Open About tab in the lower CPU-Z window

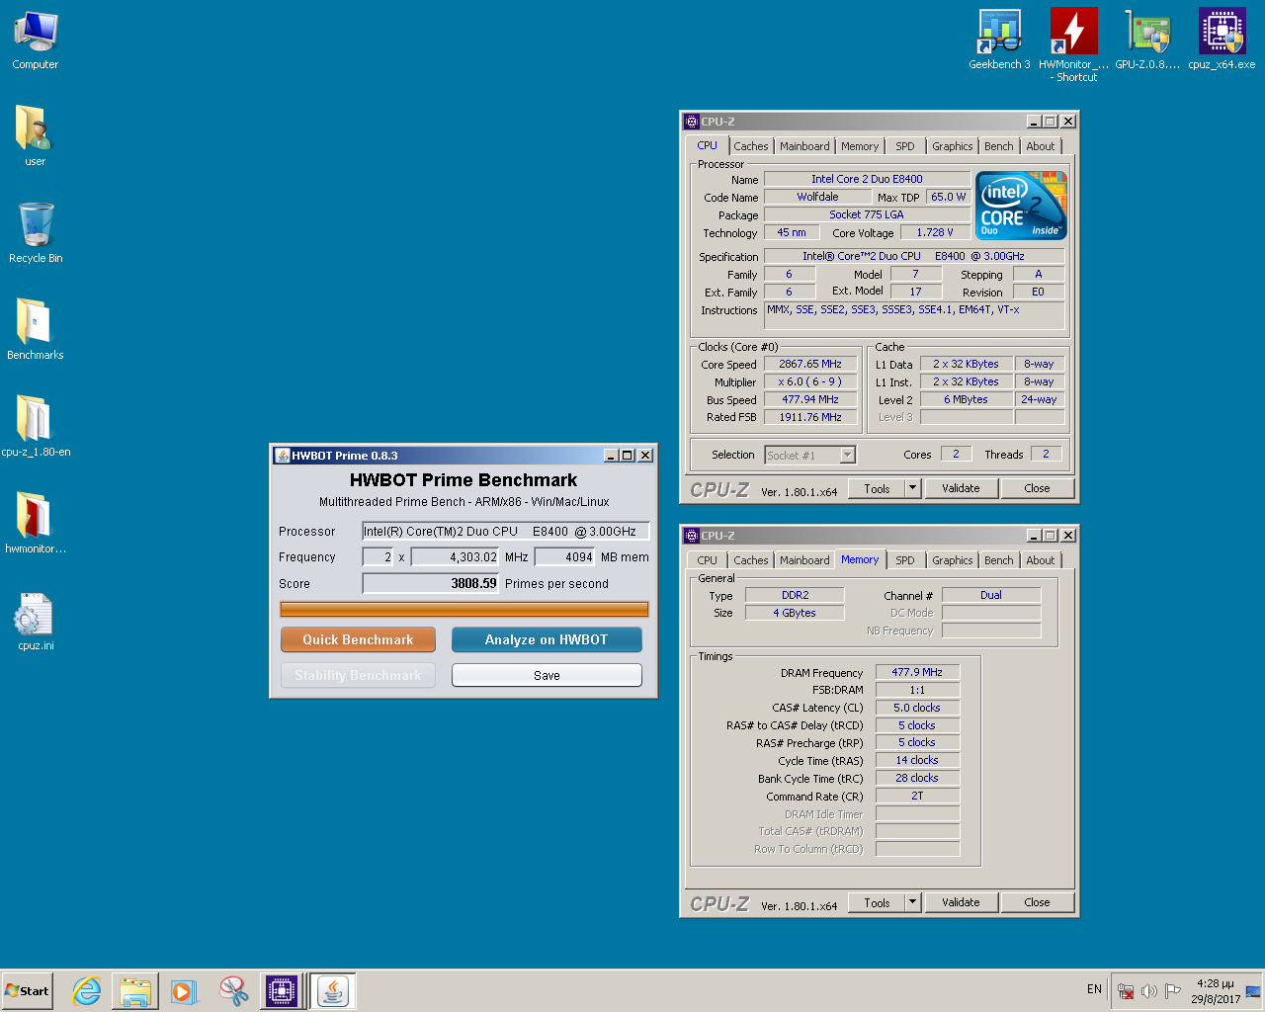pos(1041,560)
